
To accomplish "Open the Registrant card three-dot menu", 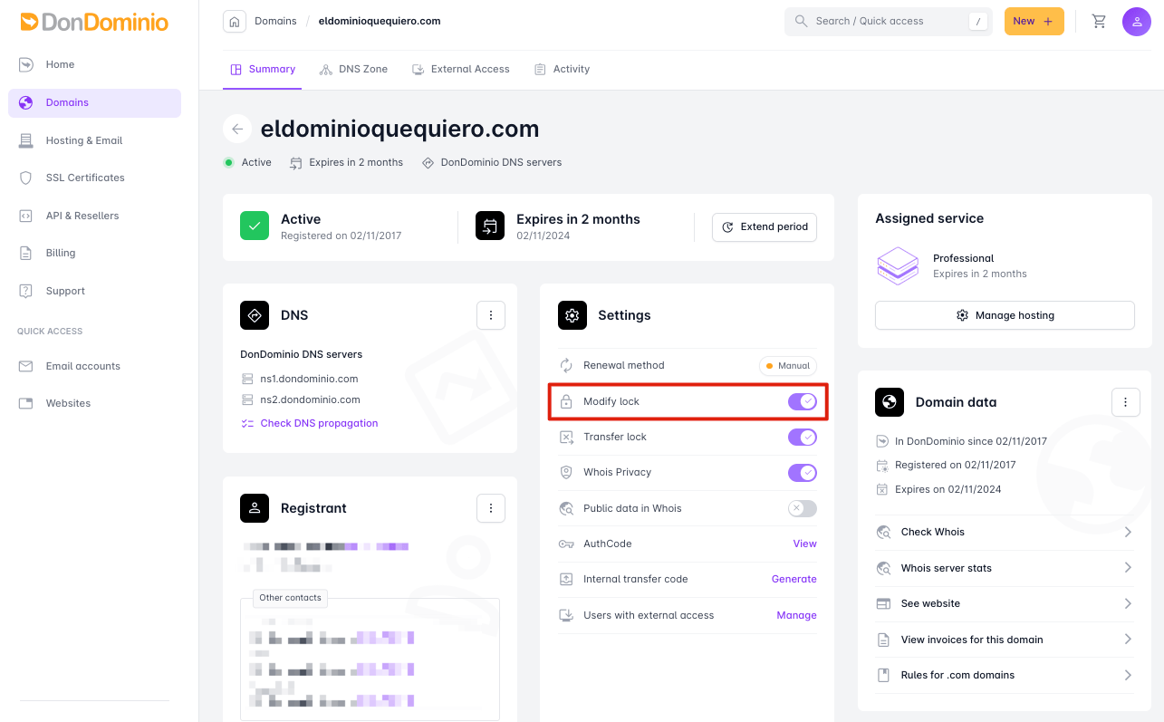I will point(491,508).
